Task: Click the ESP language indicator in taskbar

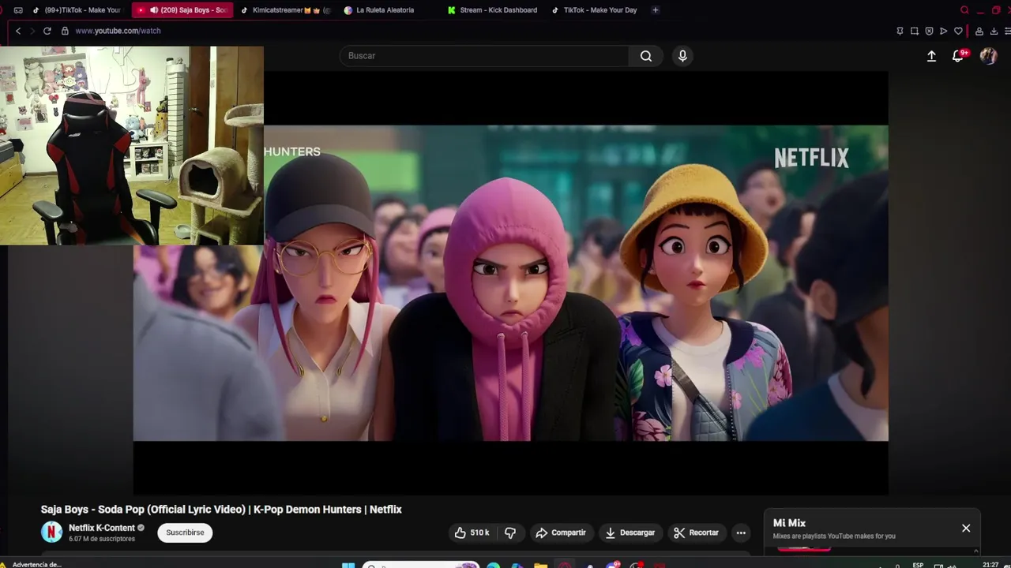Action: tap(918, 565)
